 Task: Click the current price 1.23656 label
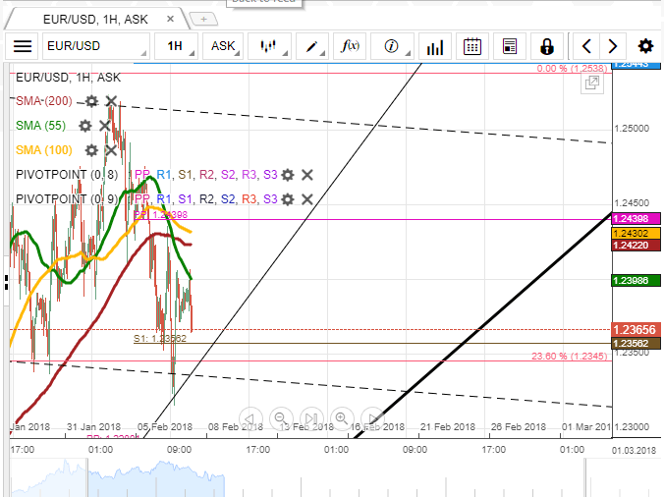point(636,329)
